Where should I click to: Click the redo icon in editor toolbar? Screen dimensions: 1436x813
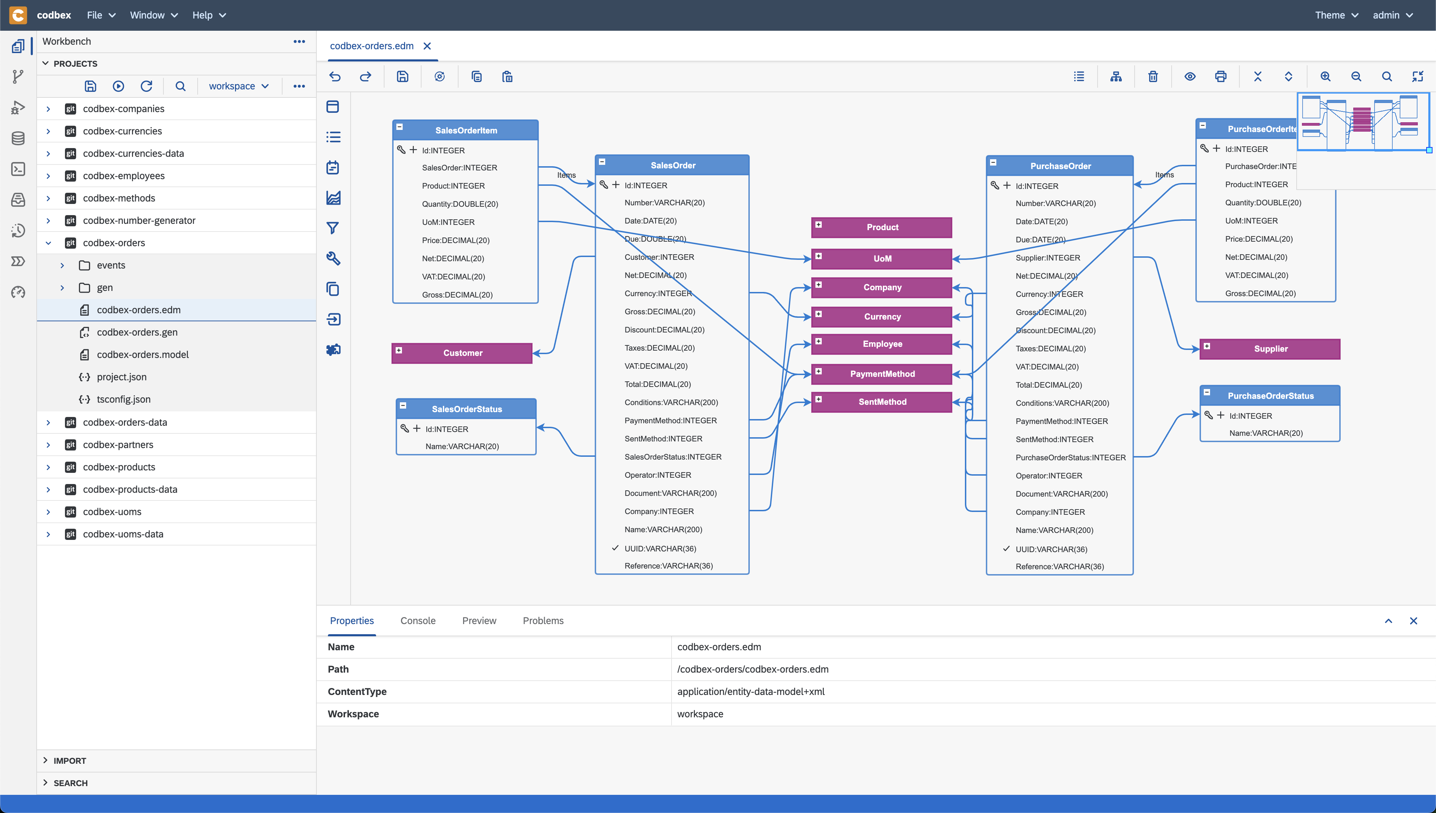point(366,76)
